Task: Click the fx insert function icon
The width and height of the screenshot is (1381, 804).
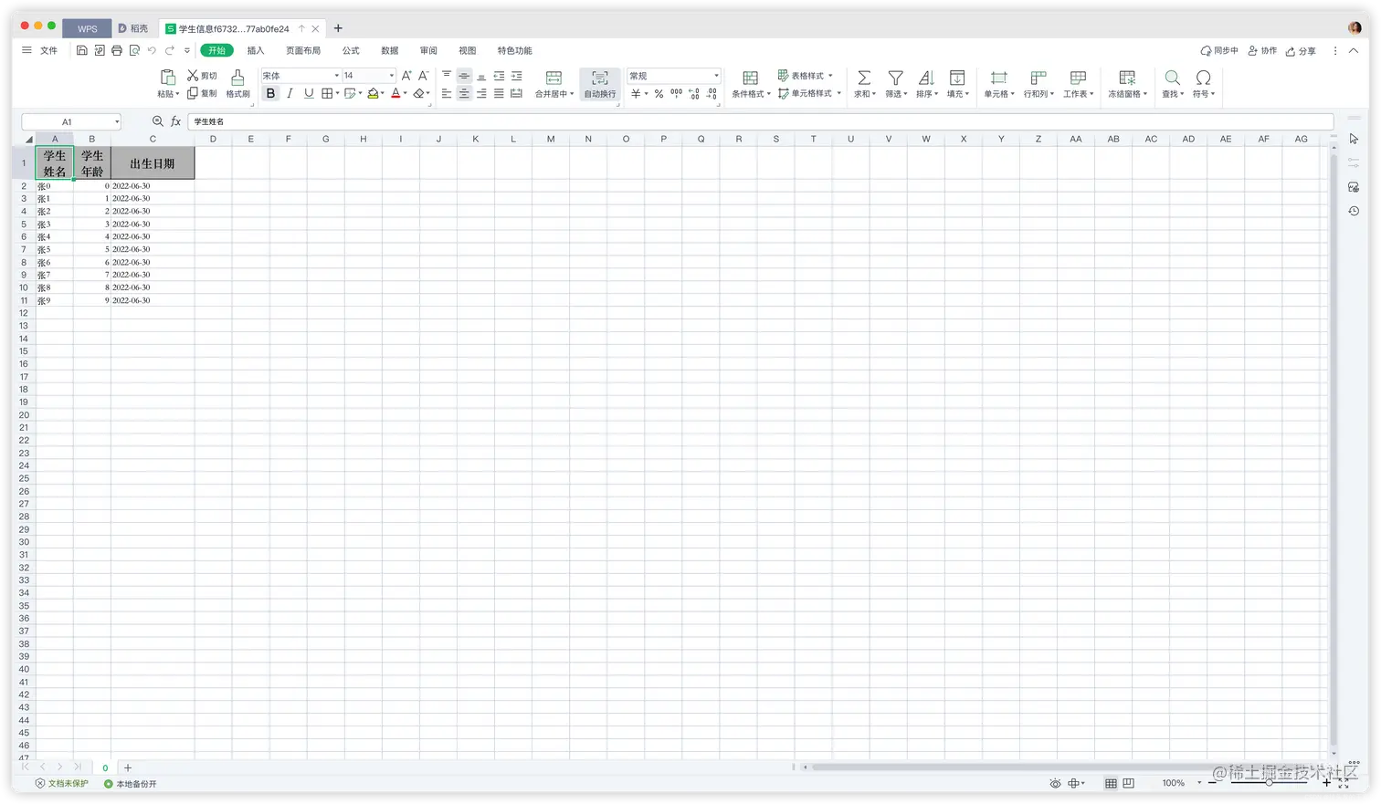Action: pos(175,121)
